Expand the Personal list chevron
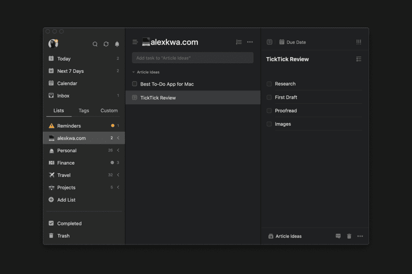 (118, 150)
